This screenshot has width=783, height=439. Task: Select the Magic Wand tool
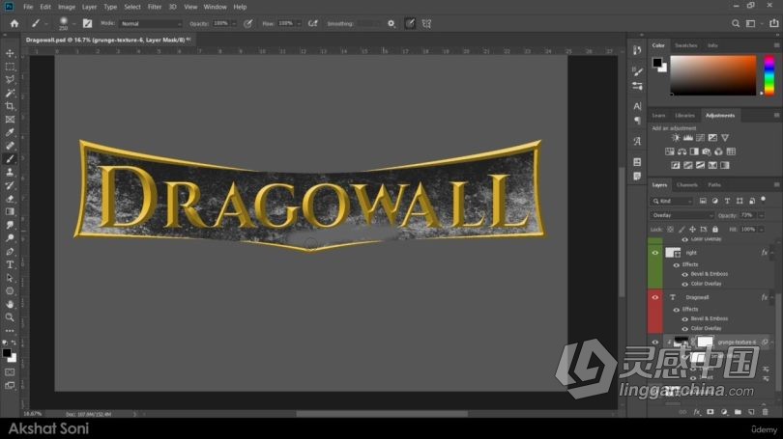[10, 93]
